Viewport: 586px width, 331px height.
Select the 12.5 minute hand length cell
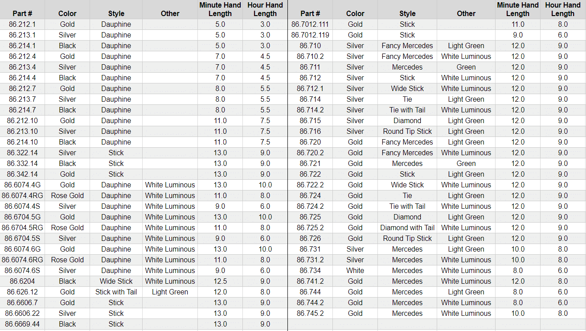click(220, 281)
